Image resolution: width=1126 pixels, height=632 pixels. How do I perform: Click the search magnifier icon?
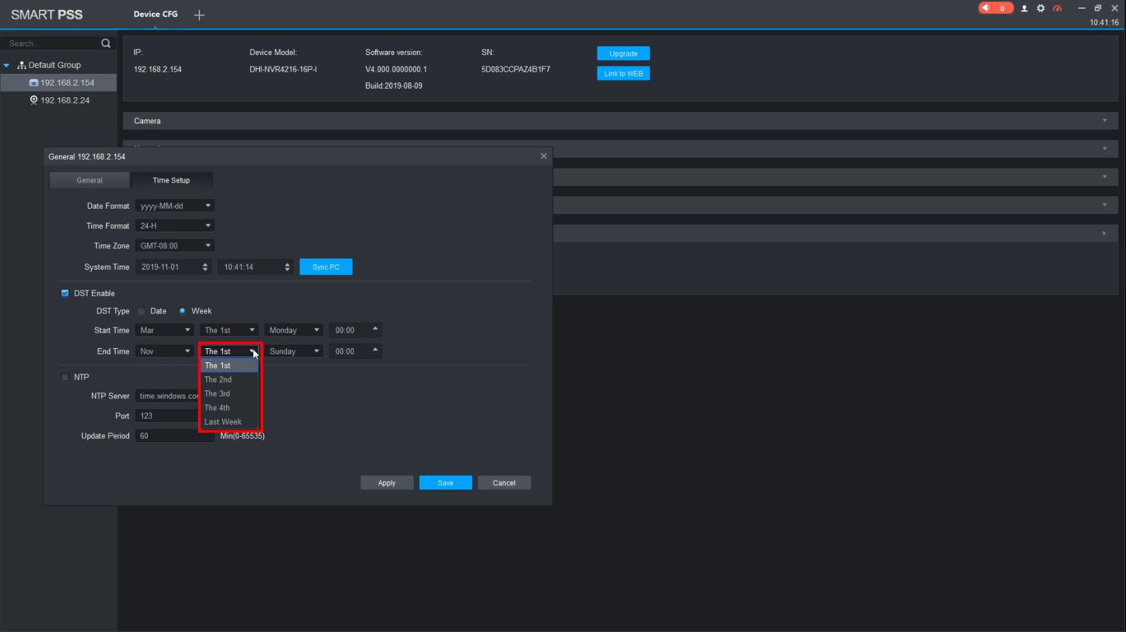click(105, 44)
